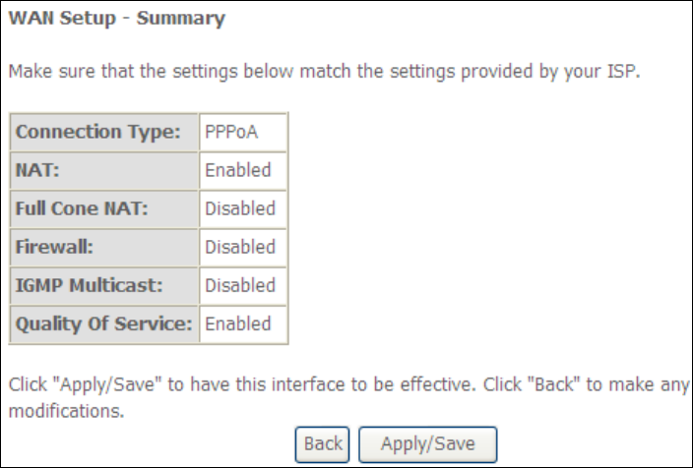Click the word 'modifications.' below the table
This screenshot has height=468, width=693.
(x=66, y=412)
